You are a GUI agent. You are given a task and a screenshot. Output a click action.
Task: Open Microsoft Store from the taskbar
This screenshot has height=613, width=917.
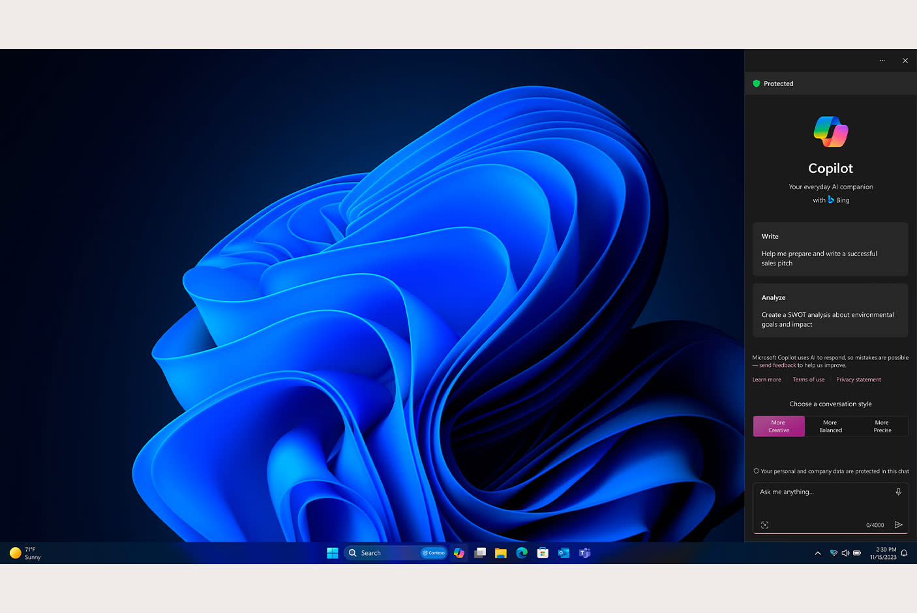(543, 553)
